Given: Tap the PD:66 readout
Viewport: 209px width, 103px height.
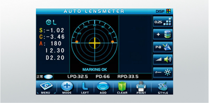Looking at the screenshot, I should click(x=103, y=76).
